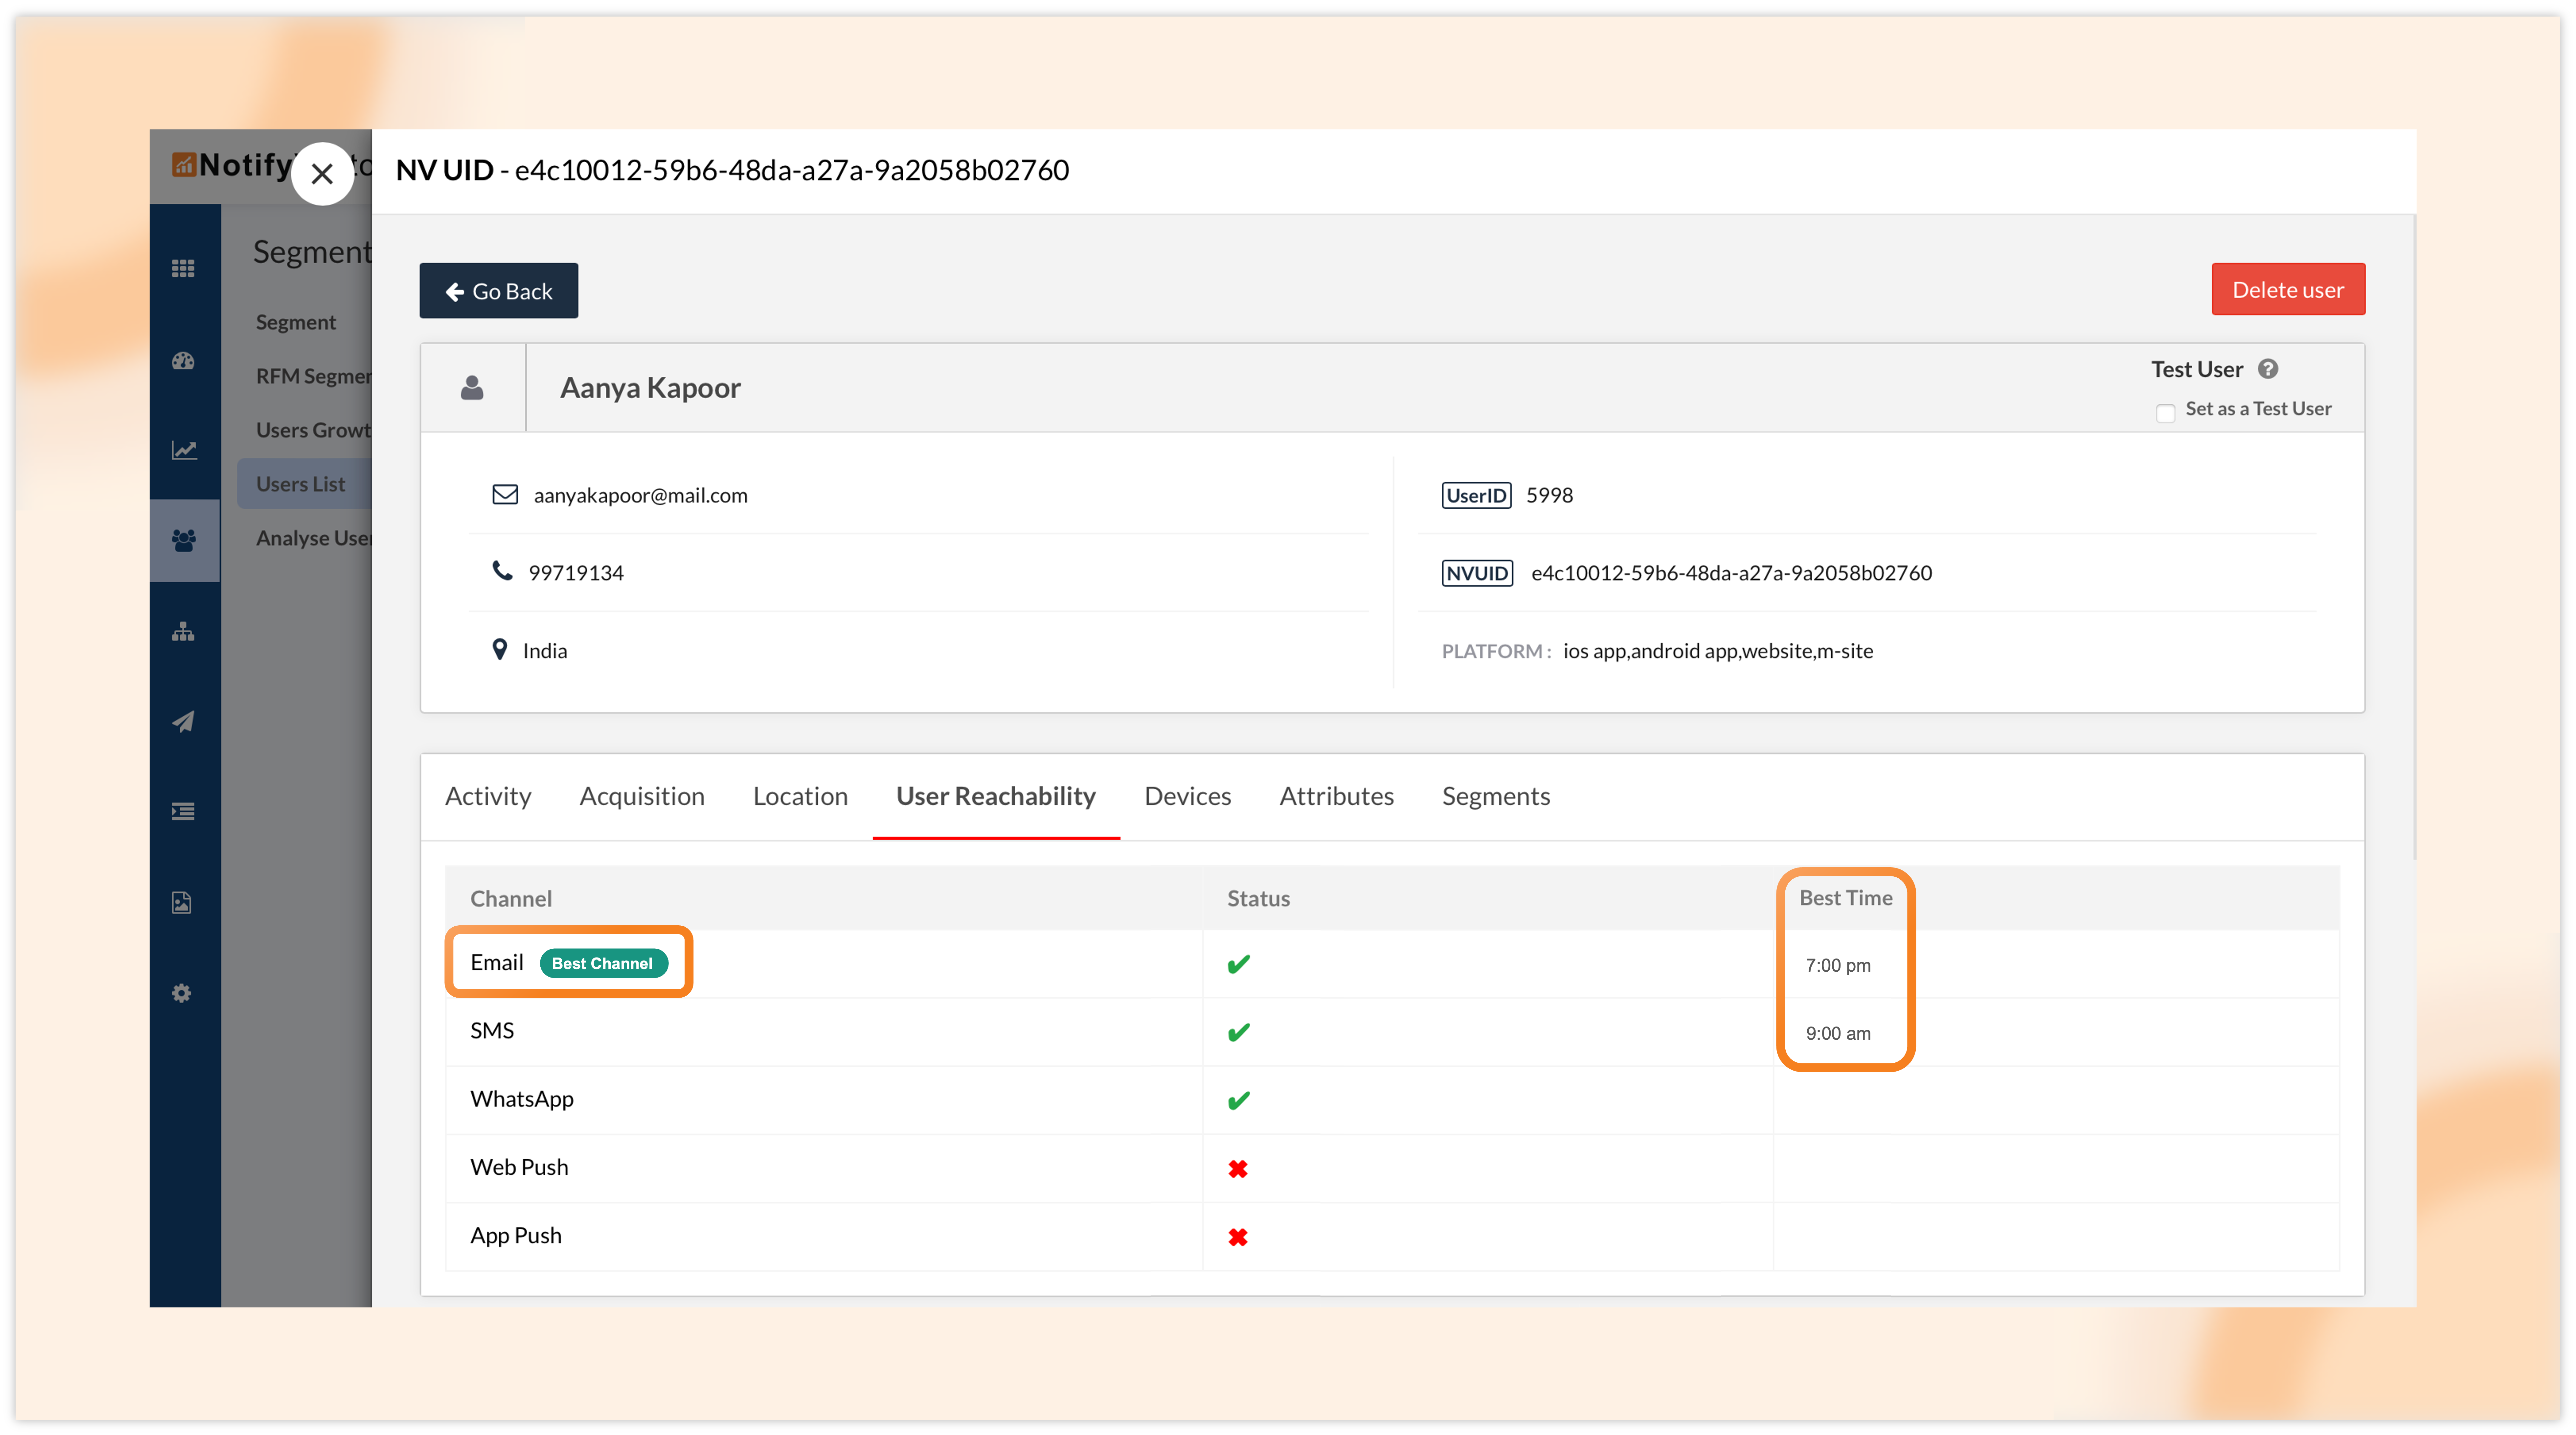Click the grid apps icon in sidebar
The width and height of the screenshot is (2576, 1435).
click(183, 268)
